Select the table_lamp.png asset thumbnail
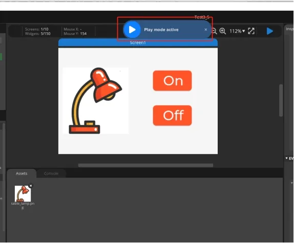This screenshot has width=294, height=243. 23,193
